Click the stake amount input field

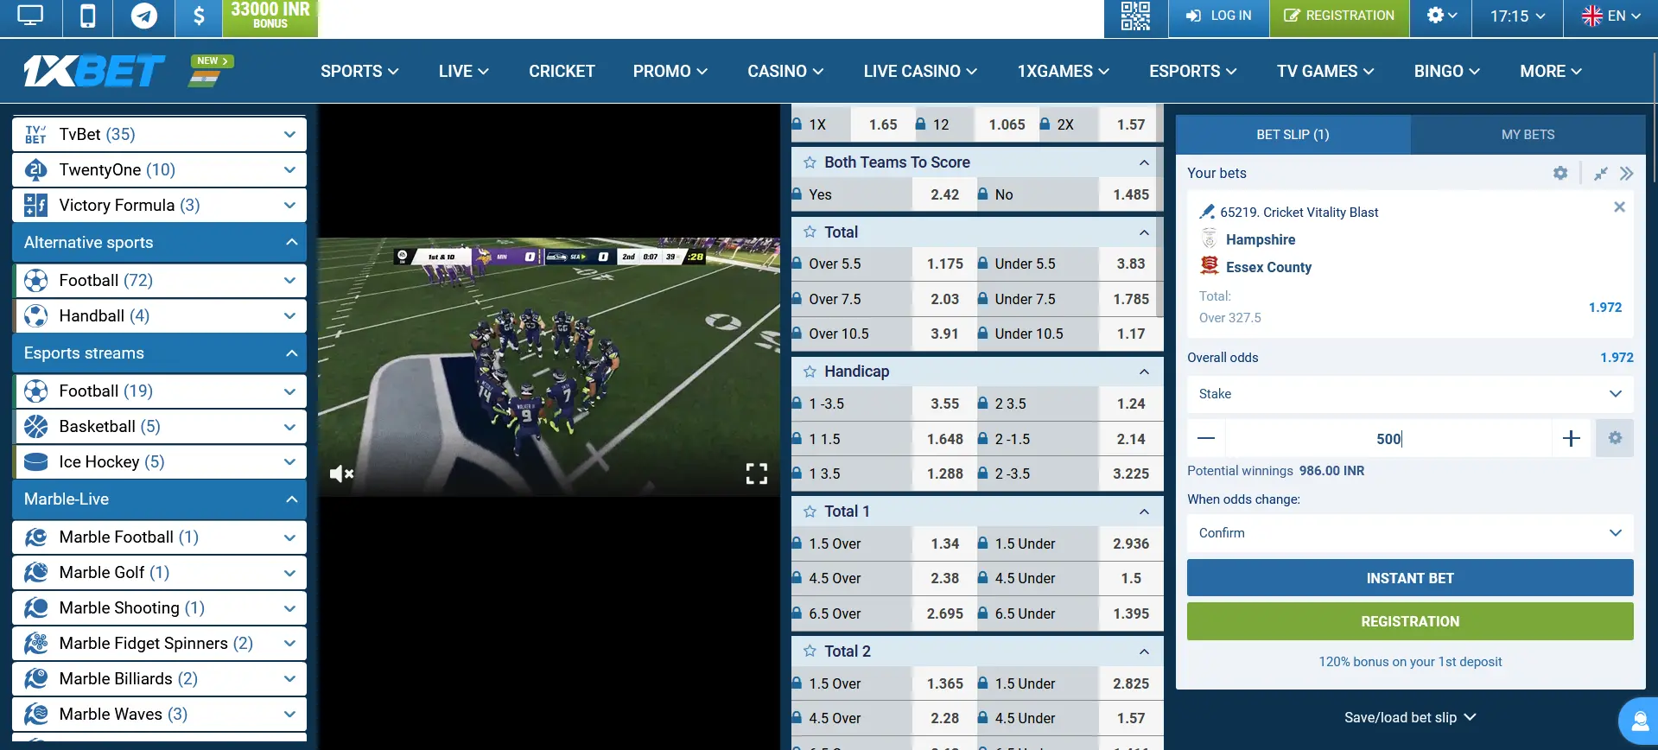coord(1388,438)
